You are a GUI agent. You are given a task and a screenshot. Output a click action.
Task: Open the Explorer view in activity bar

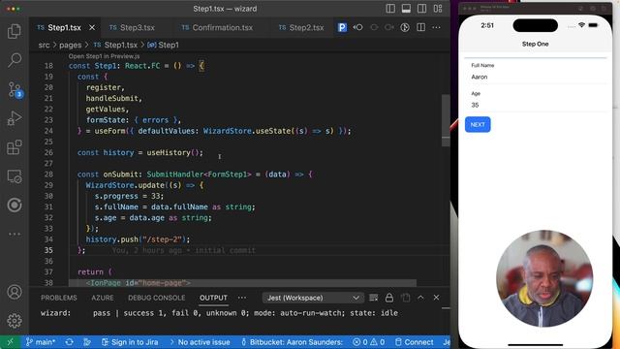15,31
